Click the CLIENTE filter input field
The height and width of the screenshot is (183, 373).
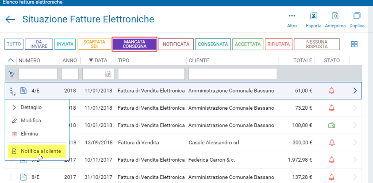[233, 74]
